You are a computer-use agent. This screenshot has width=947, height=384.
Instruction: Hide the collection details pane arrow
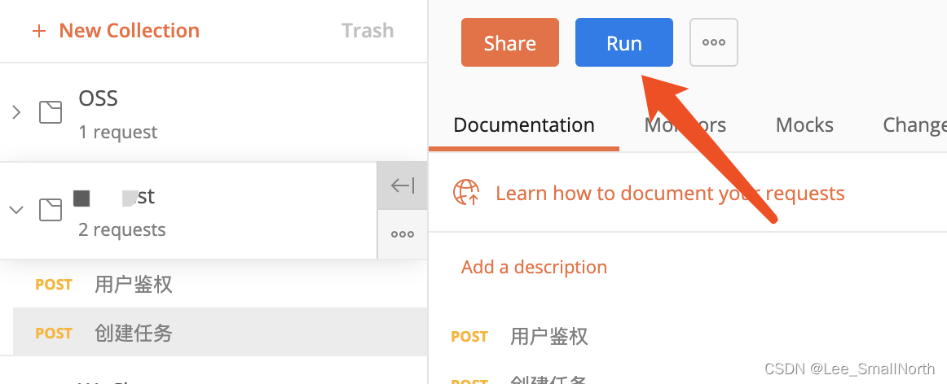(403, 185)
